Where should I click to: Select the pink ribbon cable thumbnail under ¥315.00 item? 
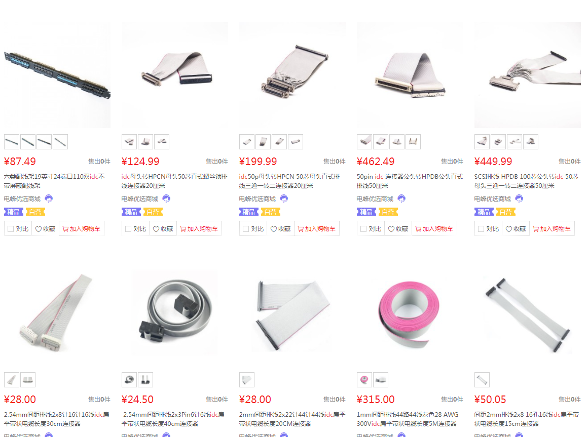pos(364,380)
